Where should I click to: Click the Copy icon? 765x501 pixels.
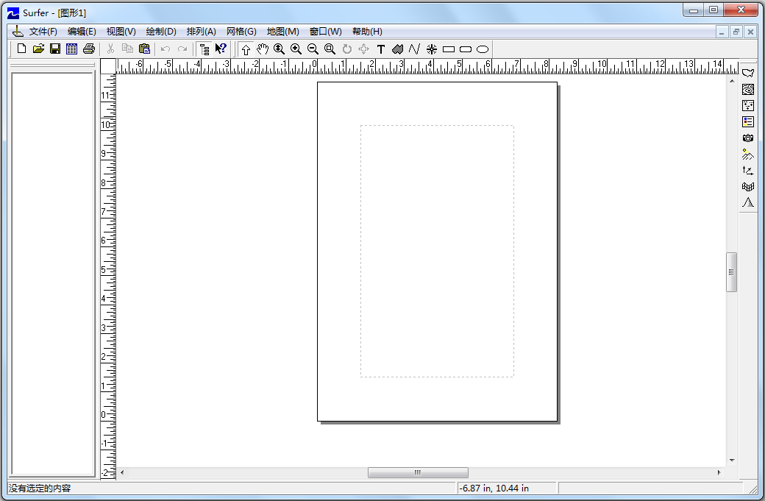[x=127, y=49]
